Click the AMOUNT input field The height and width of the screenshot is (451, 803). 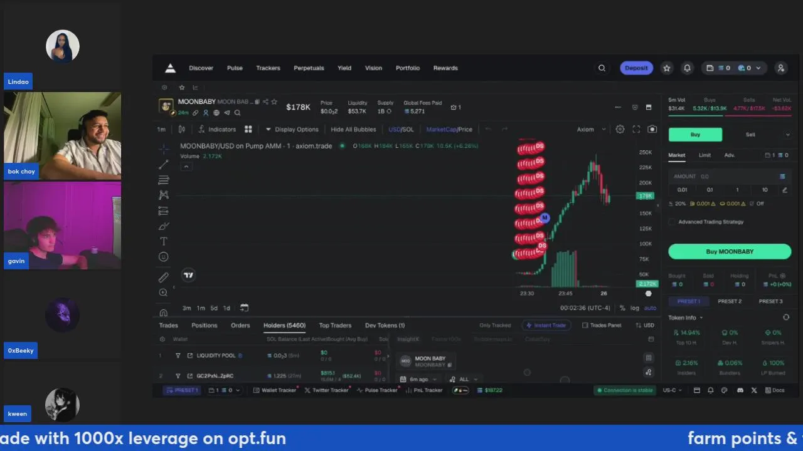[x=728, y=177]
